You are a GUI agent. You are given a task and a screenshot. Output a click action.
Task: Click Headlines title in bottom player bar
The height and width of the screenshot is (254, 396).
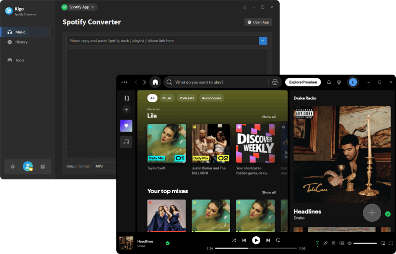coord(145,241)
